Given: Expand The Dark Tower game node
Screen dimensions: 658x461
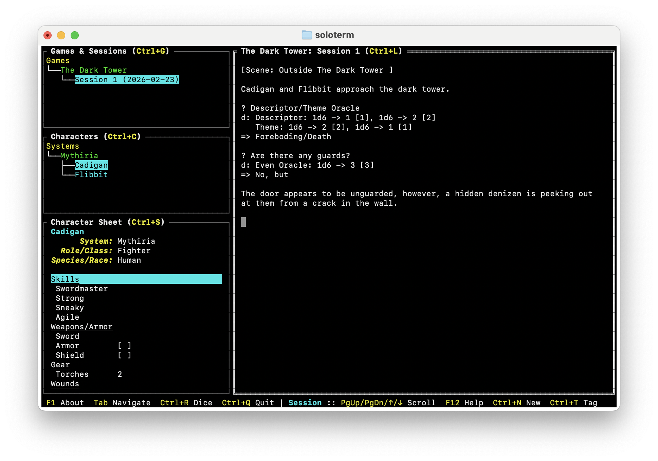Looking at the screenshot, I should point(93,70).
